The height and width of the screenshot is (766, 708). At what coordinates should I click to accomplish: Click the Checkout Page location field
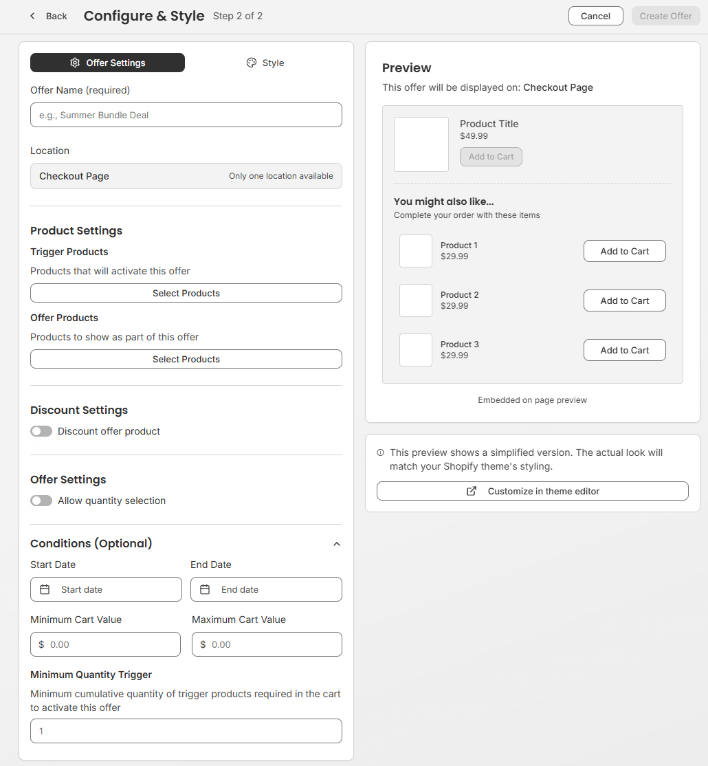186,176
